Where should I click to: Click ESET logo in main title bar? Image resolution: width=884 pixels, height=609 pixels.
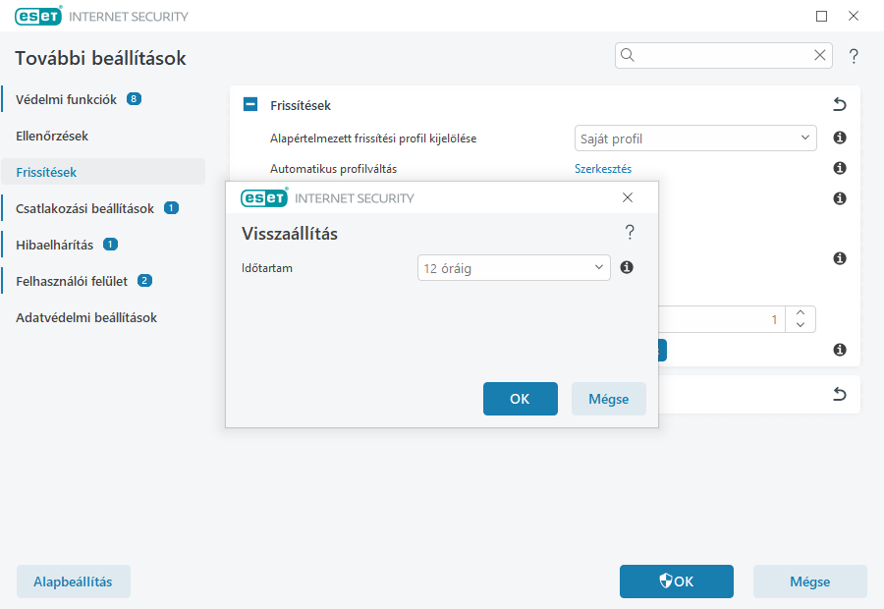[38, 16]
